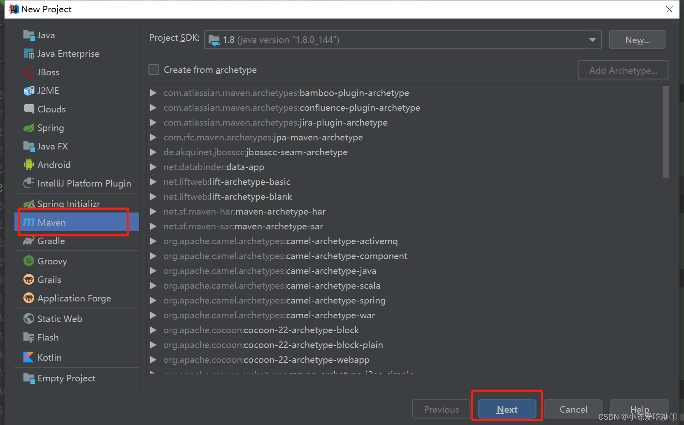Click the Cancel button
Screen dimensions: 684x425
coord(573,409)
